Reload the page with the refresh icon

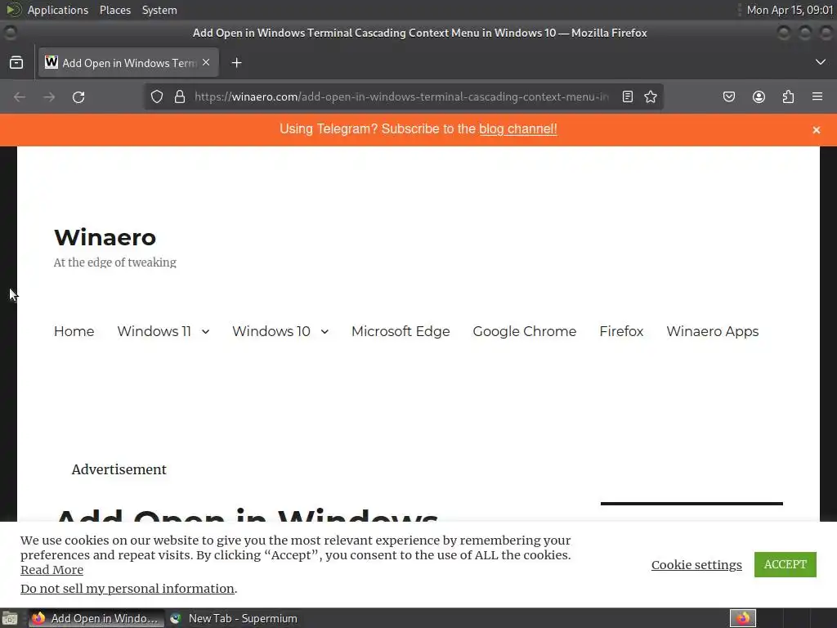[x=78, y=97]
